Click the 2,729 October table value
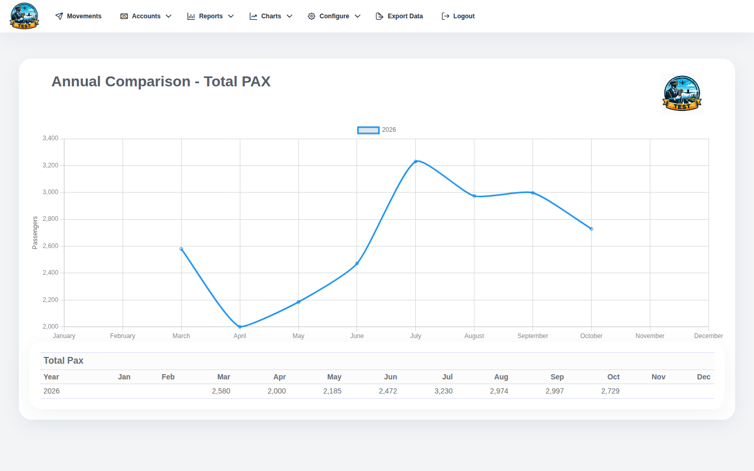Viewport: 754px width, 471px height. tap(611, 391)
